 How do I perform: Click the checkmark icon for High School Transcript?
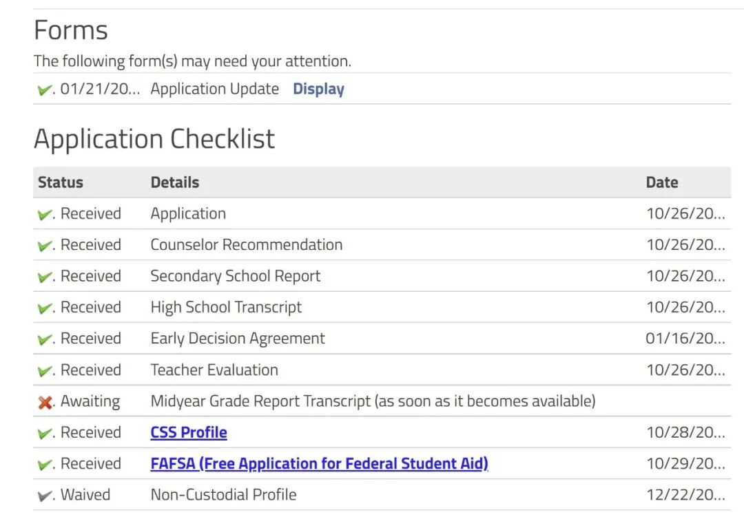click(x=45, y=308)
